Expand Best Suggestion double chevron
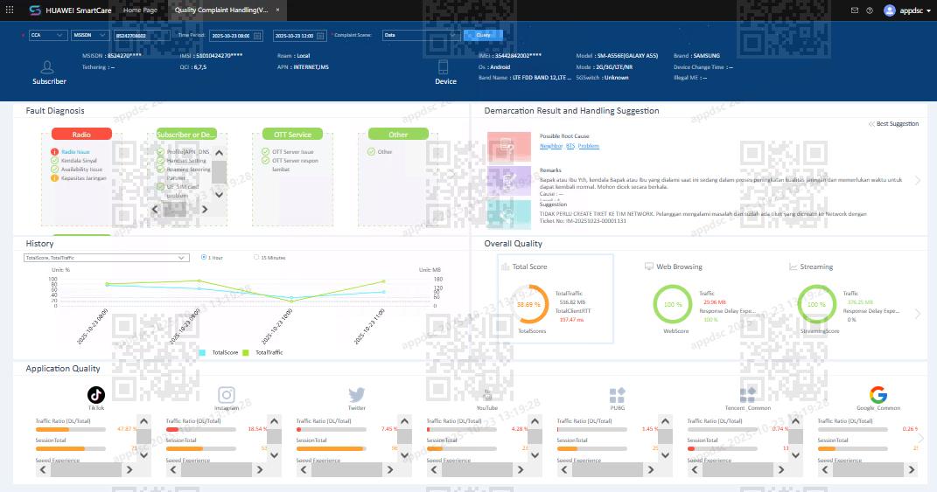The image size is (937, 492). pos(872,123)
